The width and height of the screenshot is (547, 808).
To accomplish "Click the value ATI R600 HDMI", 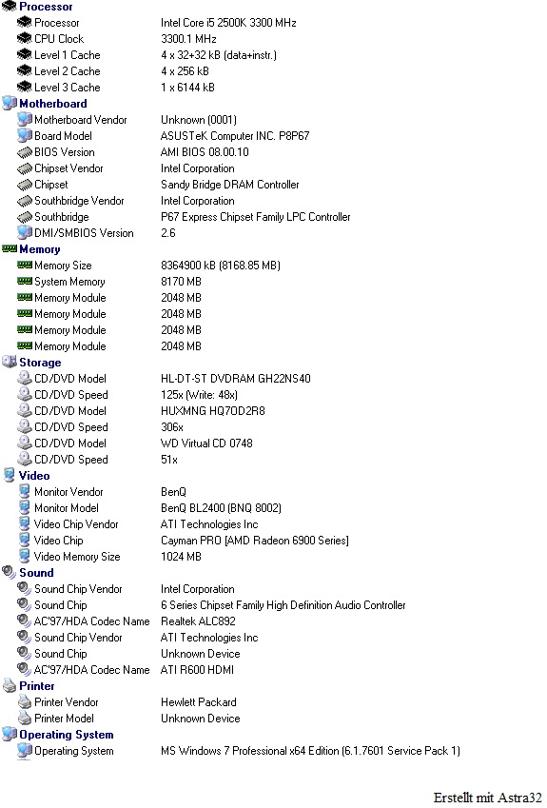I will [197, 669].
